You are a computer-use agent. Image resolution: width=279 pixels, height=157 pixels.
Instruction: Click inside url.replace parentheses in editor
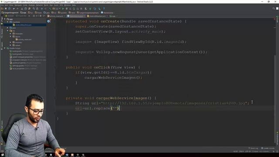coord(115,108)
